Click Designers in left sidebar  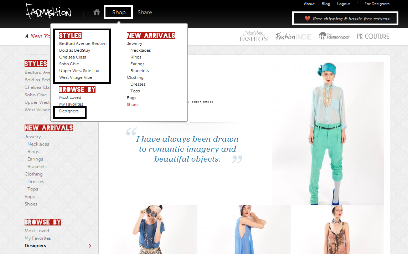click(35, 246)
